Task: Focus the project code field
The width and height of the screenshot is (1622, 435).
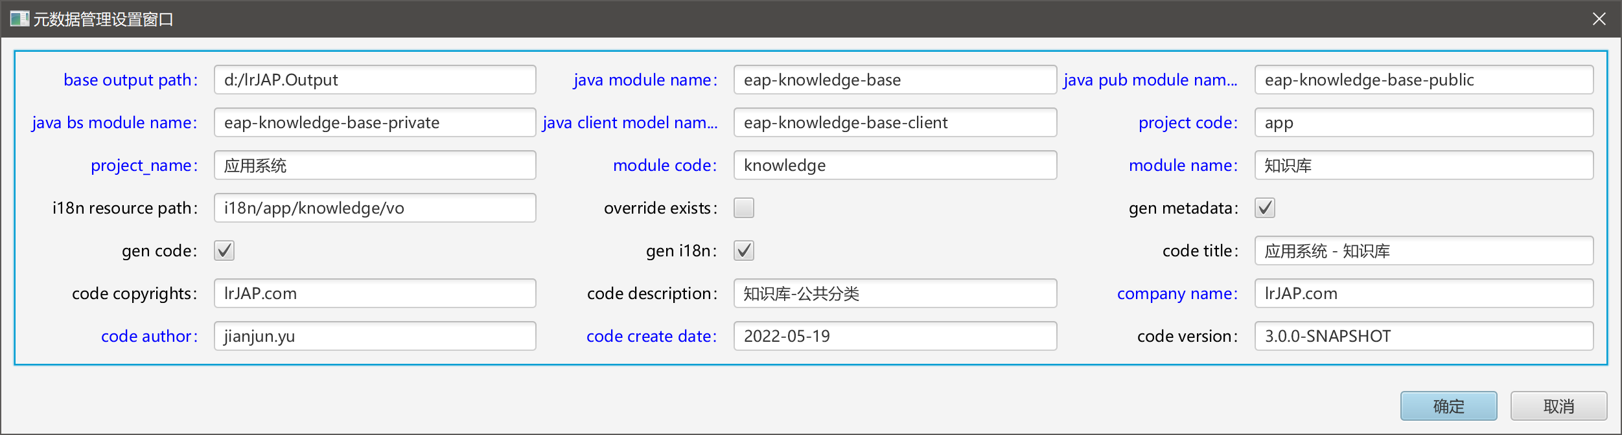Action: coord(1424,122)
